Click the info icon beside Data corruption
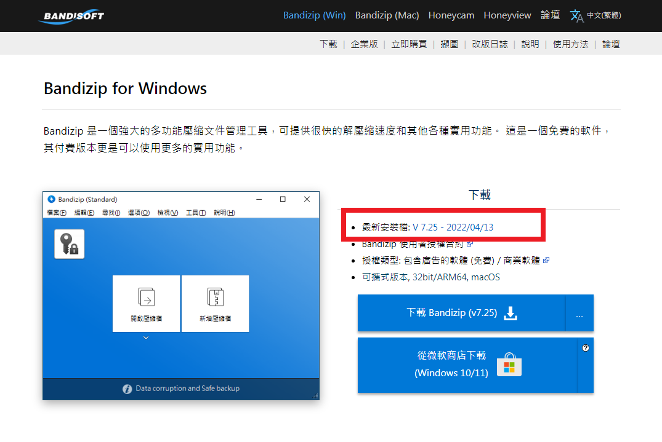This screenshot has height=442, width=662. 127,389
